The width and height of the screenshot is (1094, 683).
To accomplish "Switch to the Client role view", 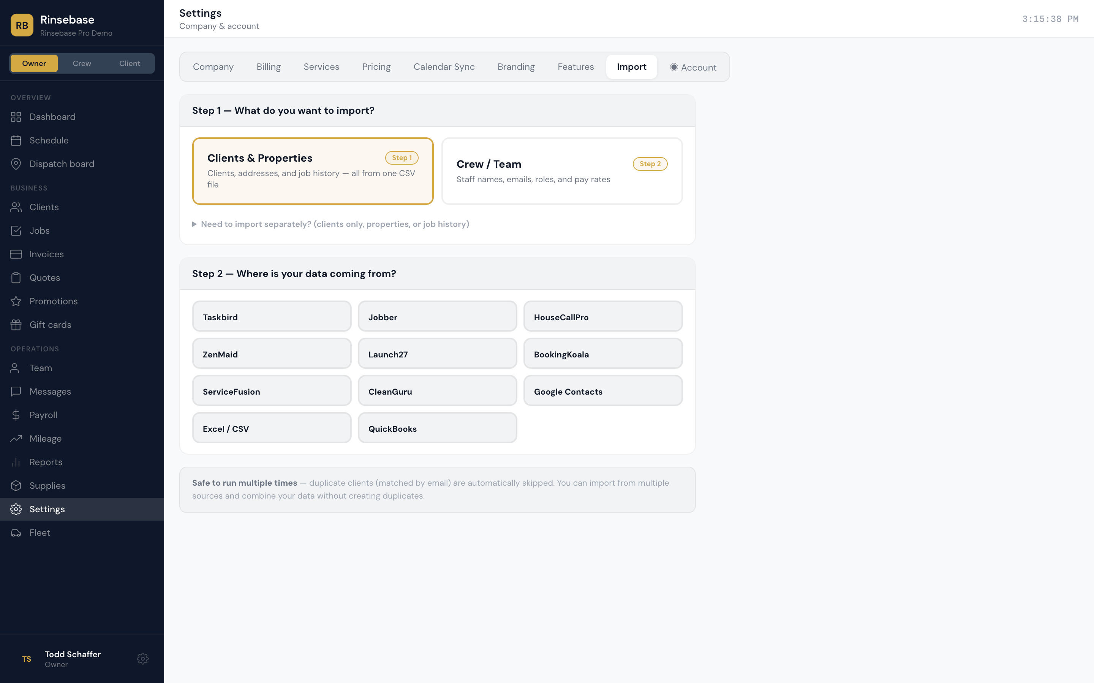I will (x=130, y=63).
